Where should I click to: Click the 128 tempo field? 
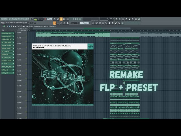(x=49, y=19)
